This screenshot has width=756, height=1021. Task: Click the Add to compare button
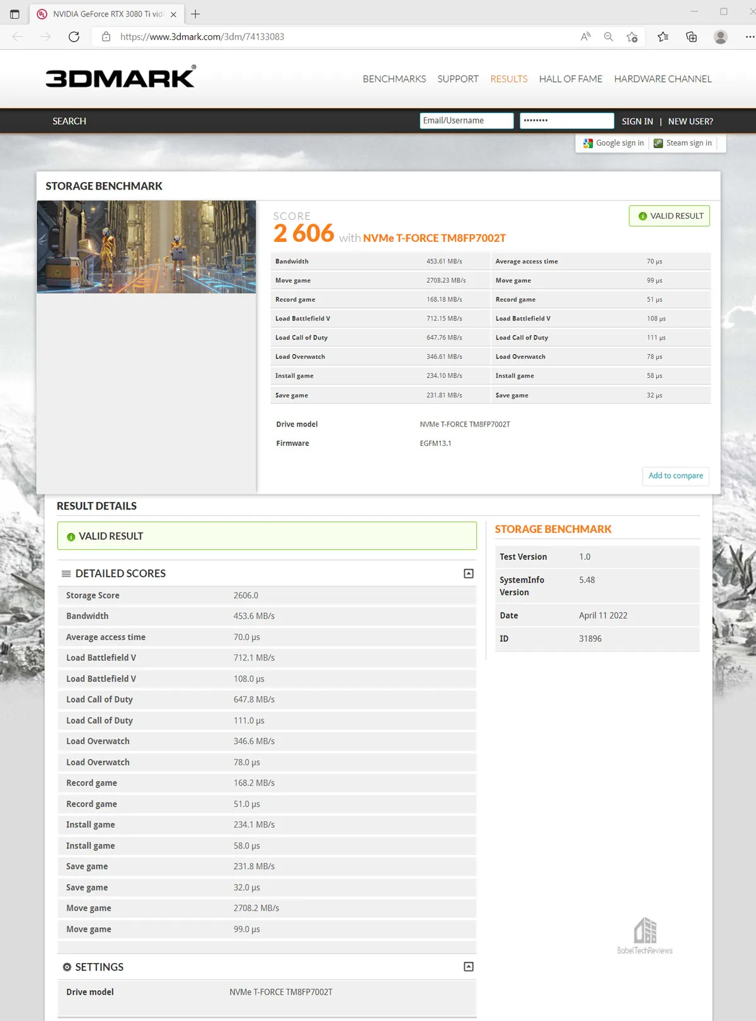coord(676,476)
